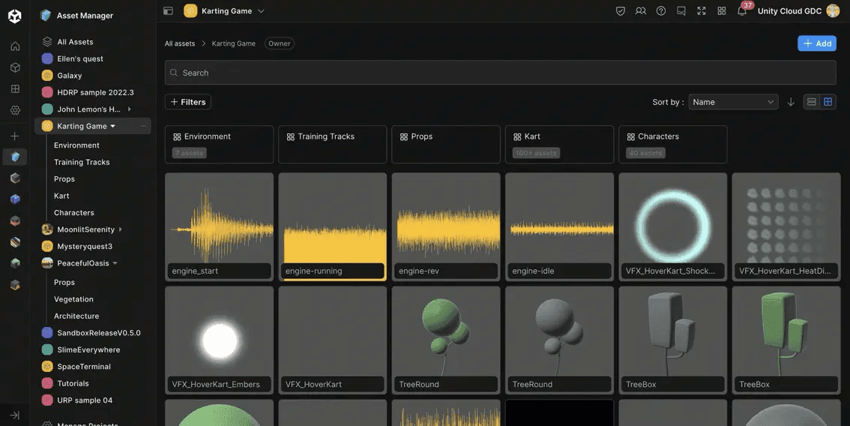Select the engine-idle audio asset
The image size is (850, 426).
559,226
